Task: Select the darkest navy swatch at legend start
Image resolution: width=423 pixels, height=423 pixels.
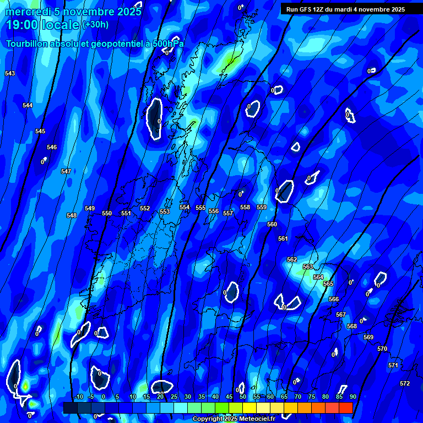Action: (70, 408)
